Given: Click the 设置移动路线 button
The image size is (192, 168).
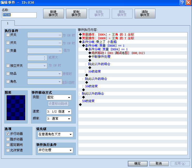Looking at the screenshot, I should 58,104.
